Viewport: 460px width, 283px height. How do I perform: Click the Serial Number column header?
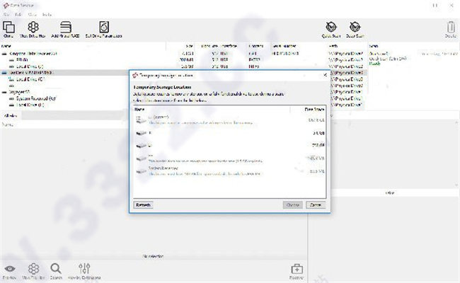click(284, 46)
